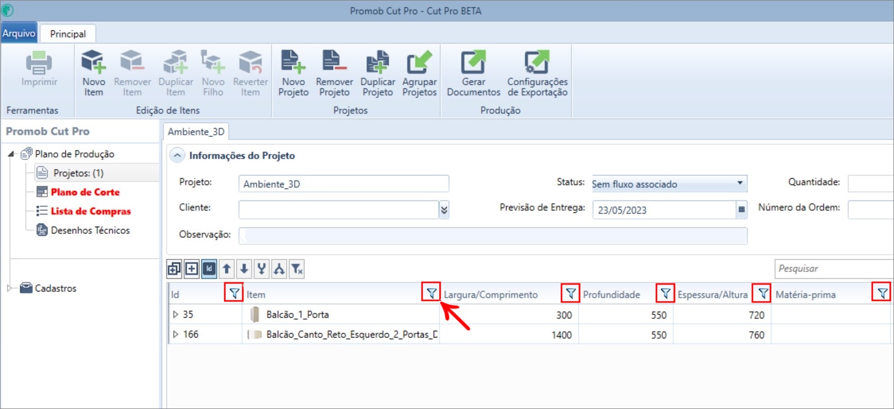Click the Pesquisar search box
The image size is (894, 409).
click(x=834, y=269)
